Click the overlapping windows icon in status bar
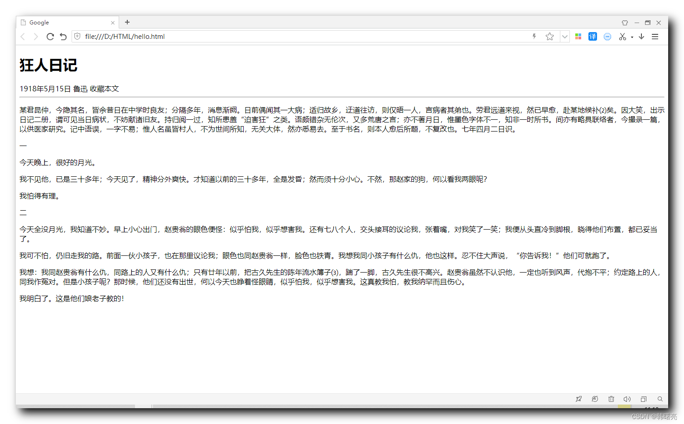This screenshot has width=684, height=424. pyautogui.click(x=643, y=399)
